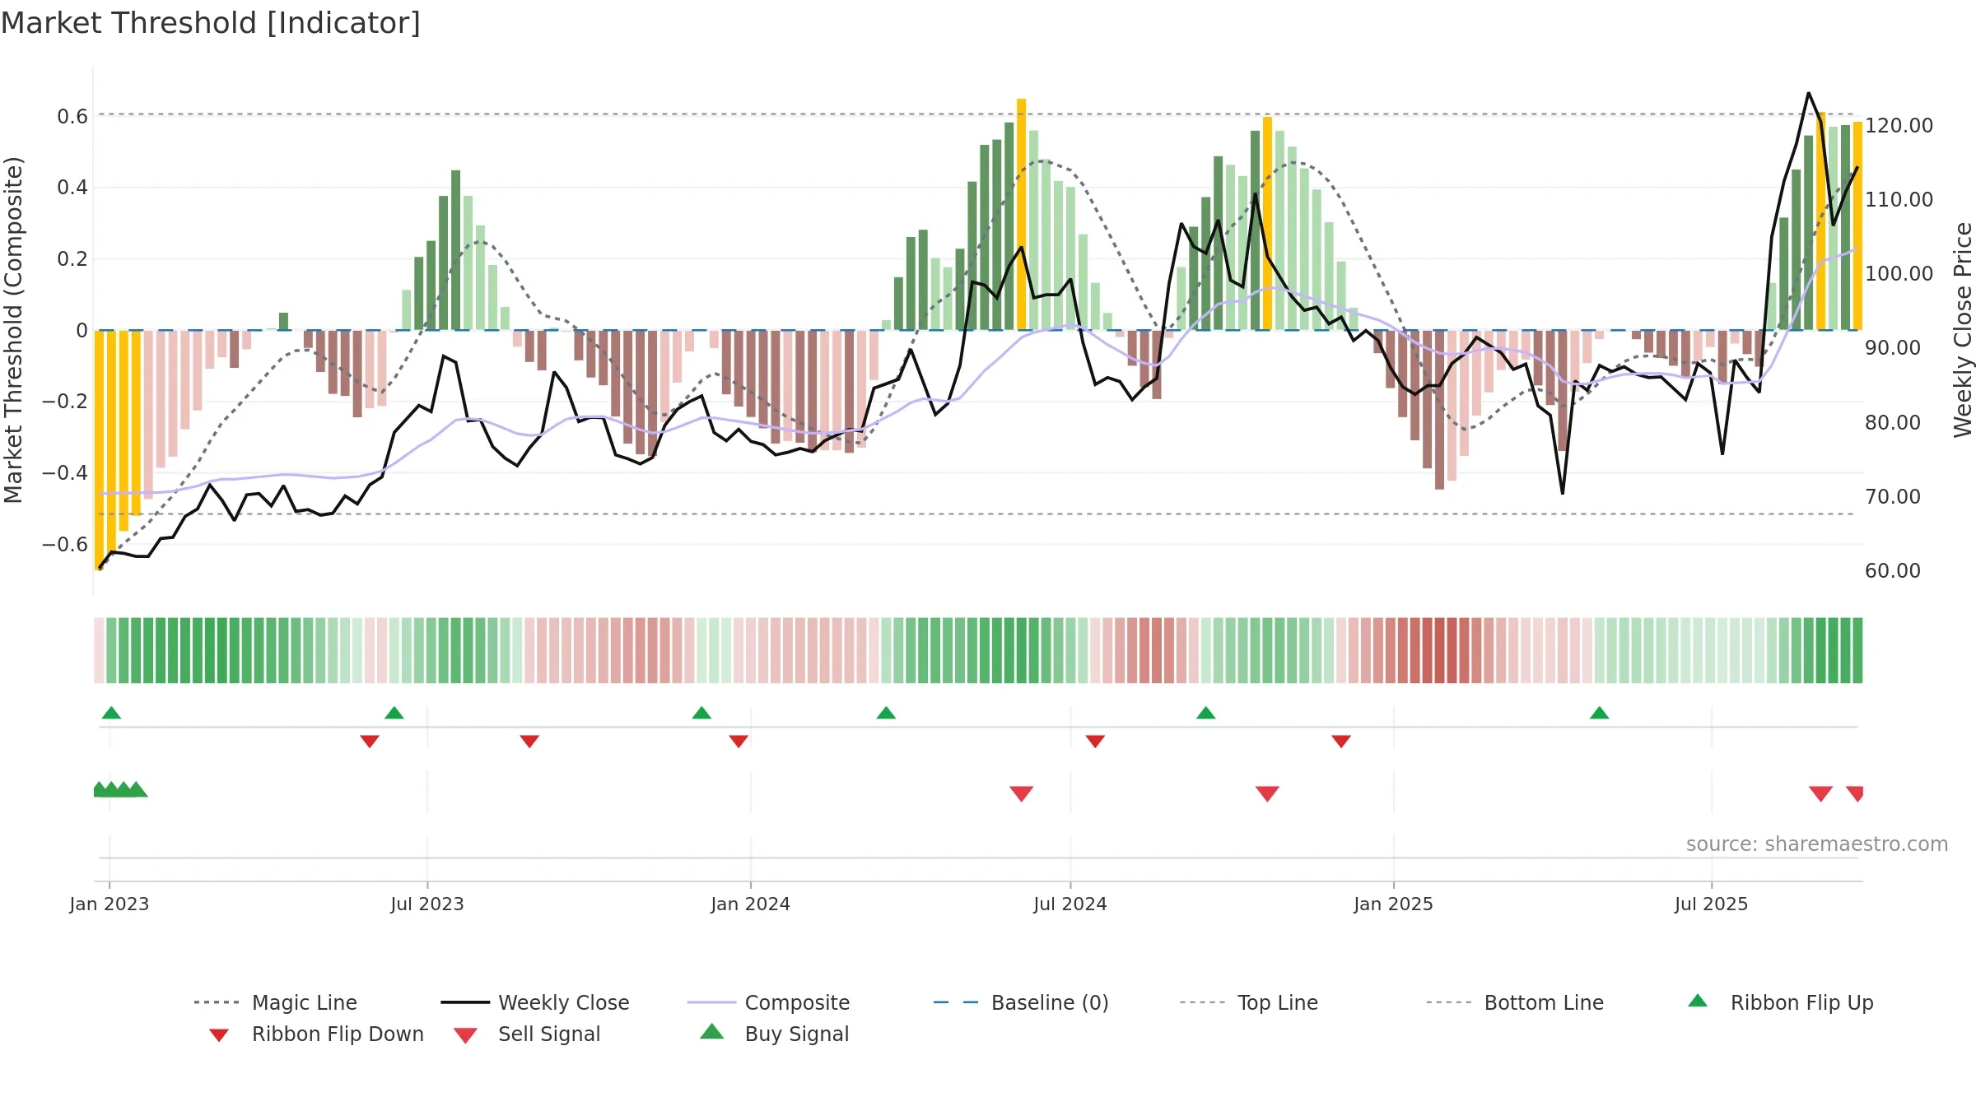Select the green flip-up triangle in March 2024
The image size is (1976, 1111).
pyautogui.click(x=886, y=713)
